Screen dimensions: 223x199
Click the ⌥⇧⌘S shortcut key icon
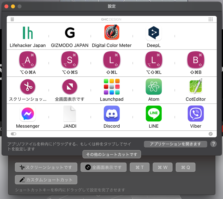70,60
